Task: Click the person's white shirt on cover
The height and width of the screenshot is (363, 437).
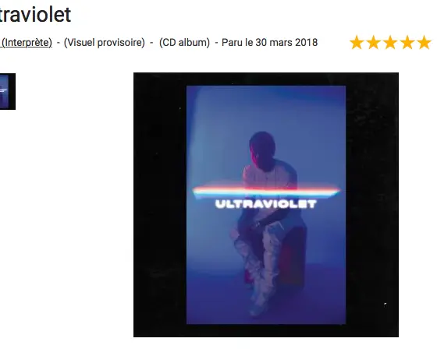Action: pyautogui.click(x=269, y=177)
